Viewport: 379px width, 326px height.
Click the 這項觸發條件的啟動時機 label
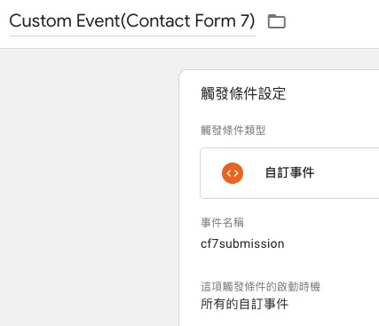260,286
